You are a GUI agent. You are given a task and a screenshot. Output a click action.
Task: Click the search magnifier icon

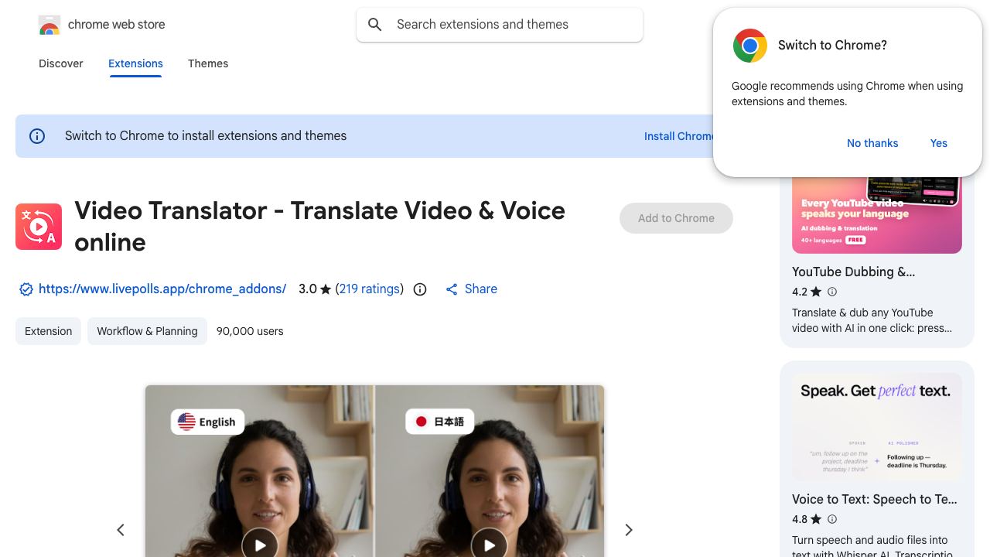tap(375, 25)
